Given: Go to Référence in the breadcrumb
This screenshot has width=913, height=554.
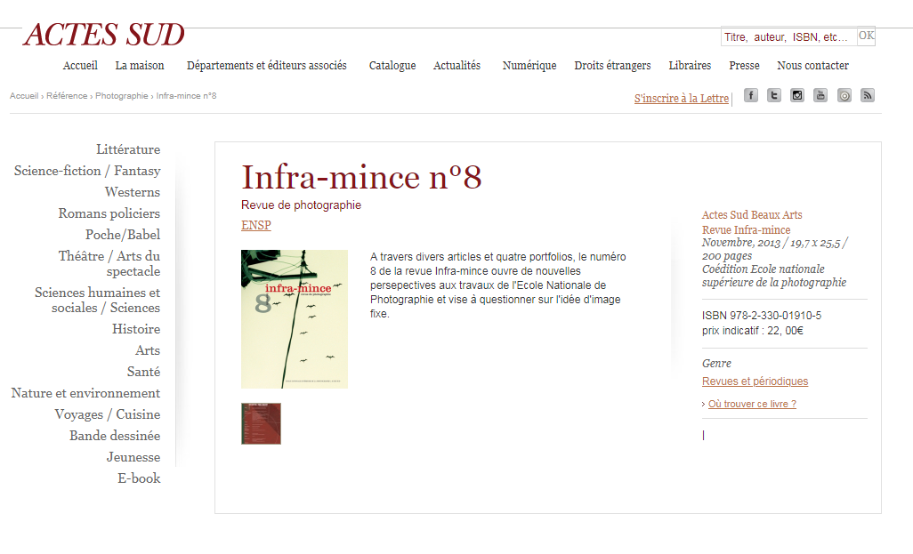Looking at the screenshot, I should (x=67, y=96).
